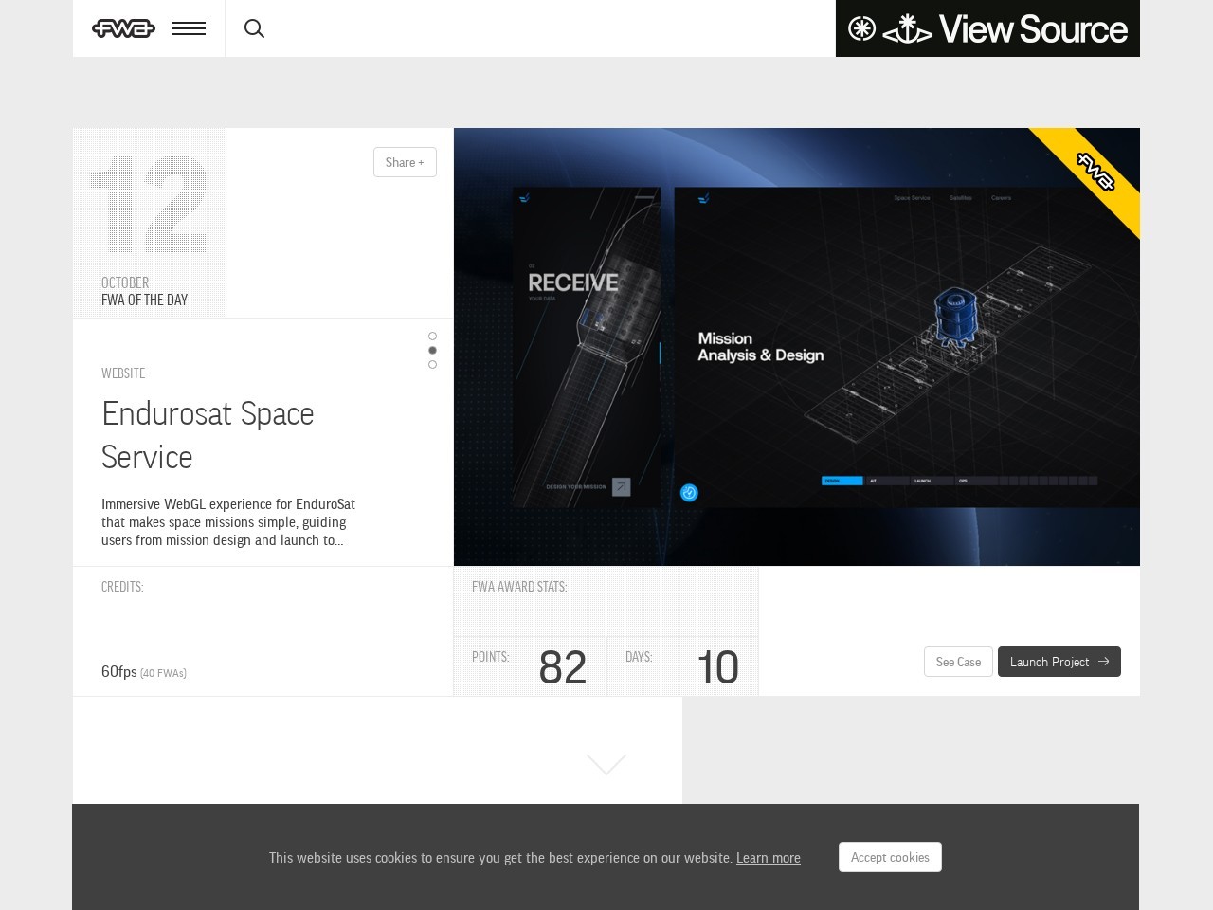Select the second slide dot
Screen dimensions: 1213x910
(x=432, y=350)
